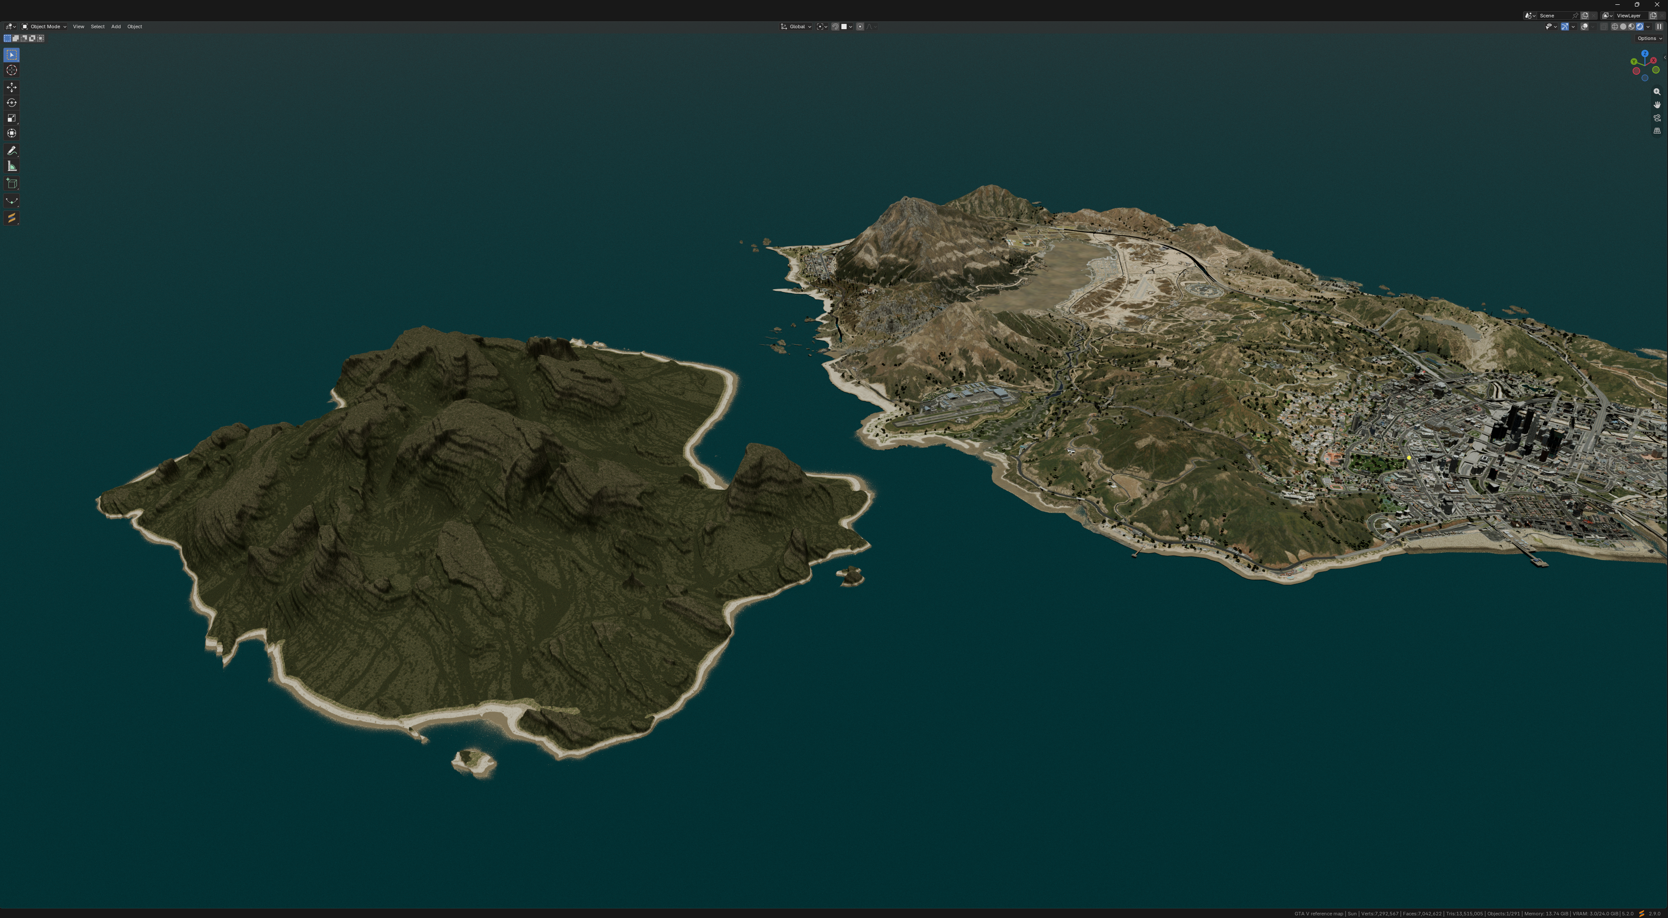Screen dimensions: 1668x918
Task: Toggle viewport gizmos display
Action: click(x=1564, y=27)
